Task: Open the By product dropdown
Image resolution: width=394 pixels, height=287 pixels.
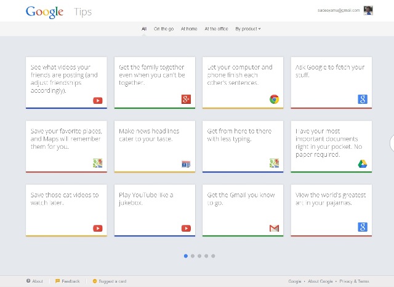Action: [248, 29]
